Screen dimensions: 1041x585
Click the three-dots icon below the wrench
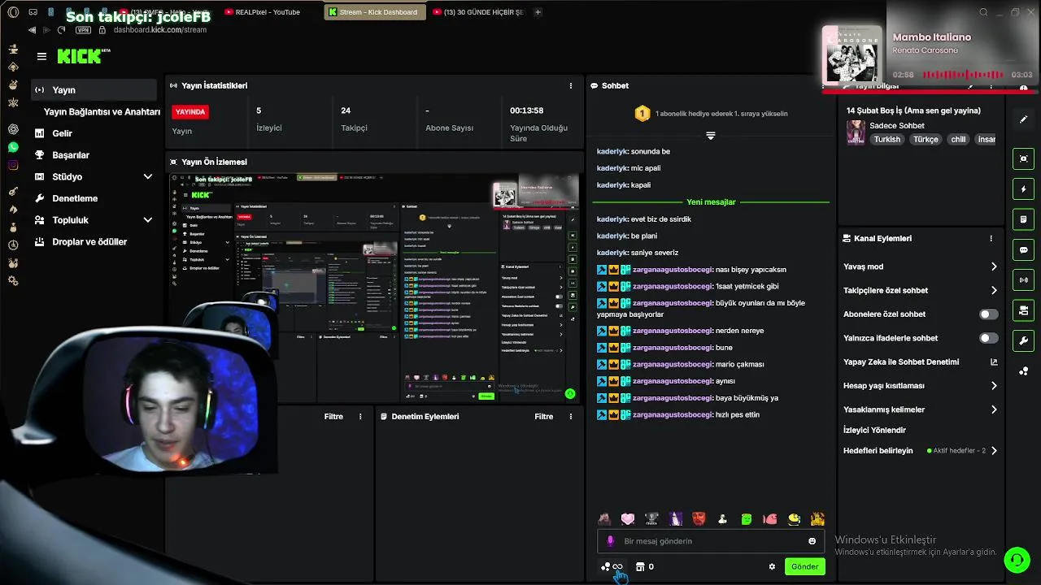(x=1023, y=371)
